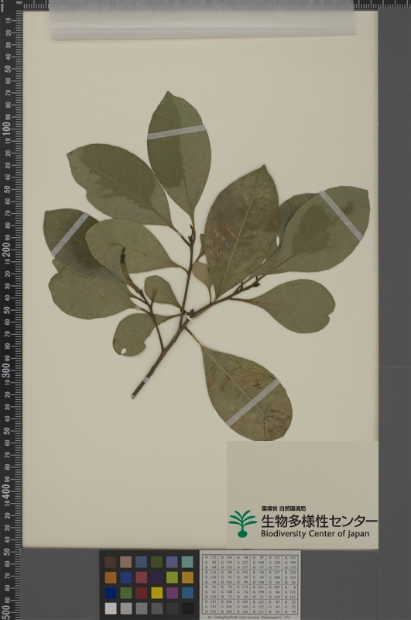Click the folded translucent paper at the top
The height and width of the screenshot is (620, 411).
click(x=201, y=20)
